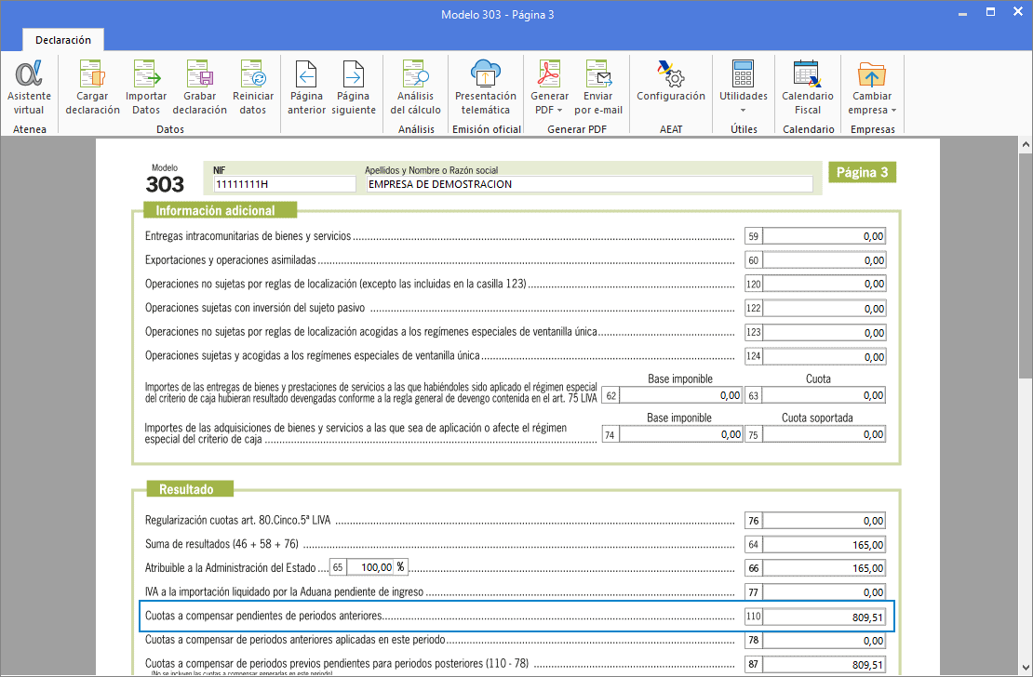The image size is (1033, 677).
Task: Go to Página anterior
Action: pyautogui.click(x=306, y=87)
